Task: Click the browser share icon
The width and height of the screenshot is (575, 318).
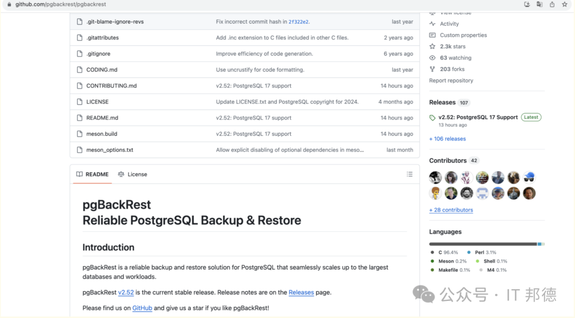Action: click(x=552, y=4)
